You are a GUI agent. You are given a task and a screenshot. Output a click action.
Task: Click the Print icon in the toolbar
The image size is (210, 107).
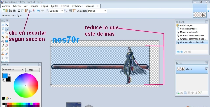click(14, 11)
